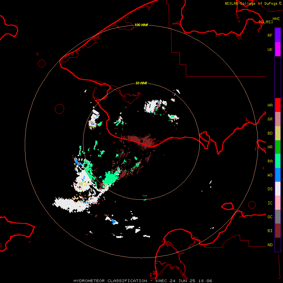Click the 'IC' legend label

coord(270,203)
